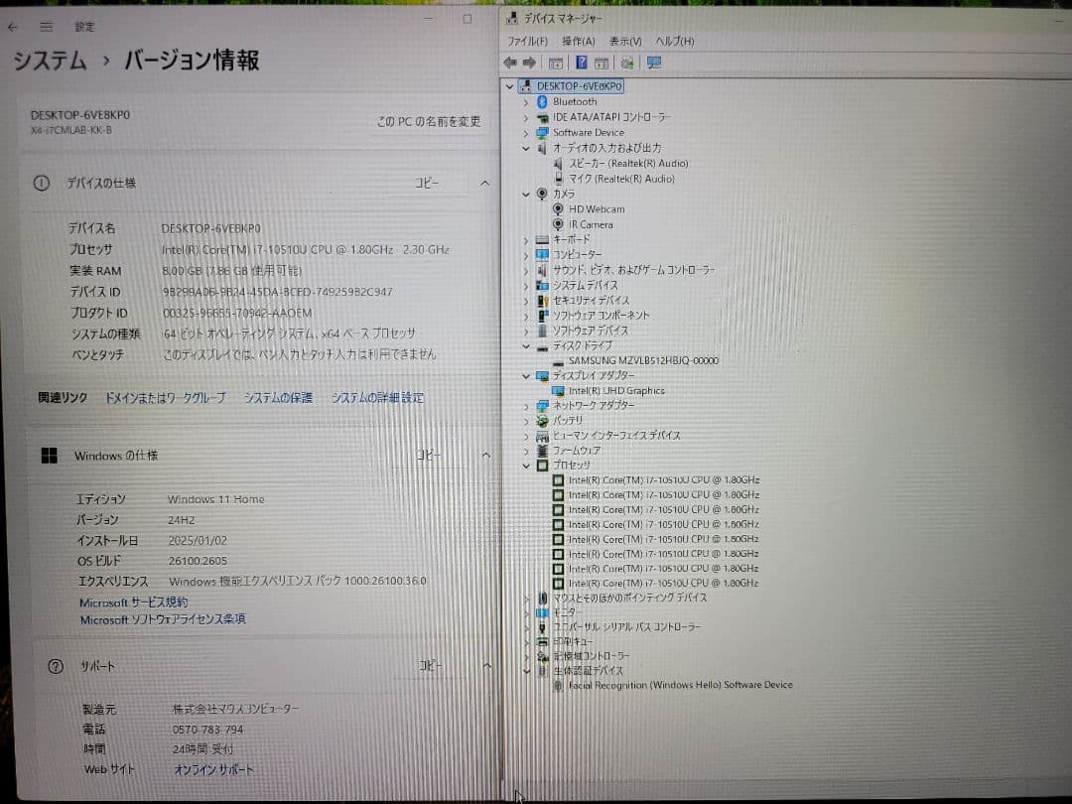
Task: Click the back arrow in Device Manager toolbar
Action: click(510, 63)
